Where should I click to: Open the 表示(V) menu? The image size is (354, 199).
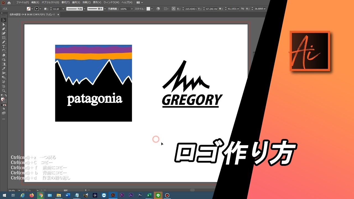click(97, 2)
